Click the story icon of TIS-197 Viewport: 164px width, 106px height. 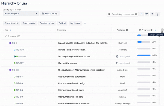click(14, 63)
